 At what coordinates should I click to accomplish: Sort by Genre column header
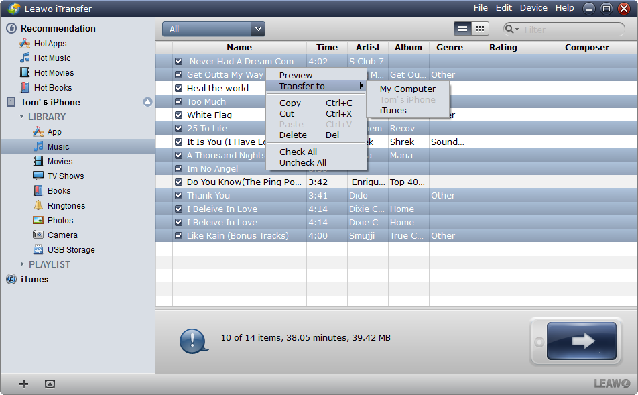click(450, 47)
